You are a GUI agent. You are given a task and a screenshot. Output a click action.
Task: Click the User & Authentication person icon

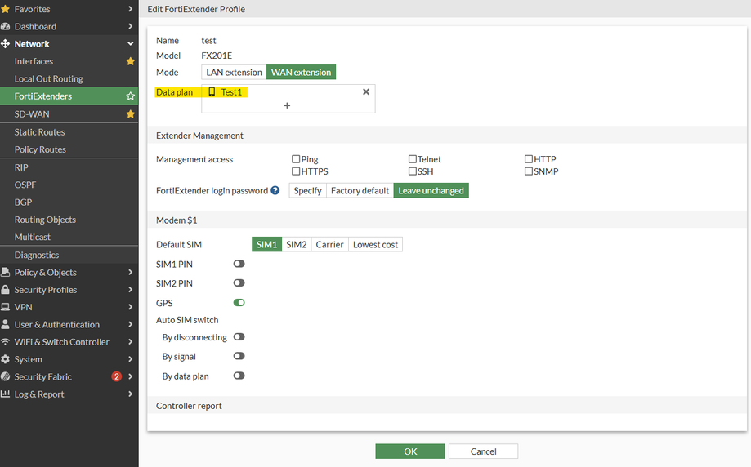[x=5, y=324]
